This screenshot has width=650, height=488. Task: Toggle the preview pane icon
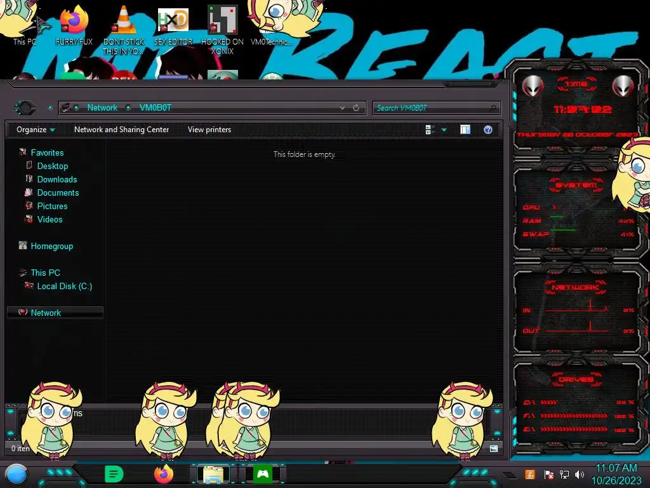click(465, 130)
